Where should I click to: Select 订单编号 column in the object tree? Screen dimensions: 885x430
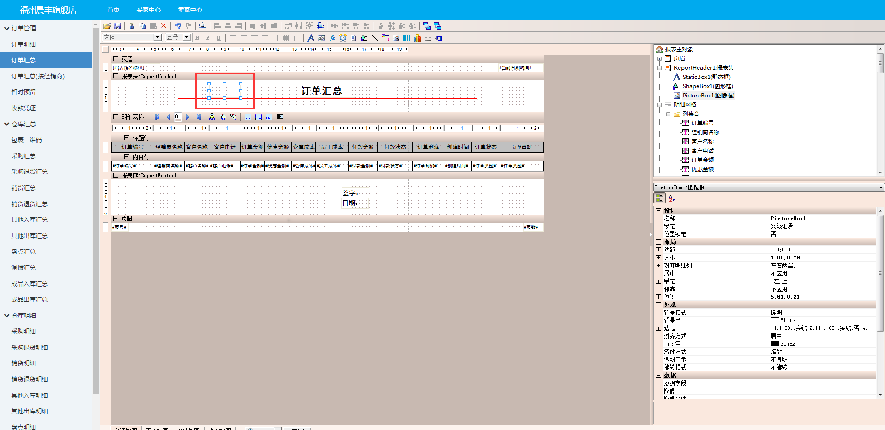702,123
